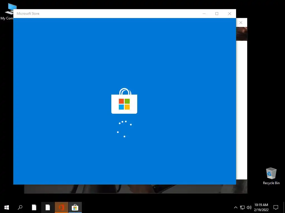Minimize the Microsoft Store window

pos(204,14)
